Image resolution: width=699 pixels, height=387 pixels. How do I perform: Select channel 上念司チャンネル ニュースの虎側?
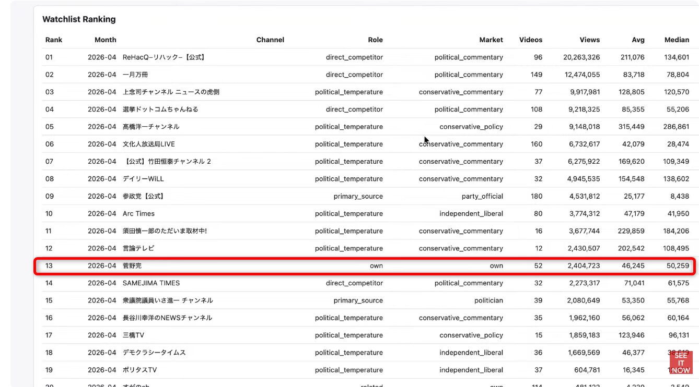(171, 92)
